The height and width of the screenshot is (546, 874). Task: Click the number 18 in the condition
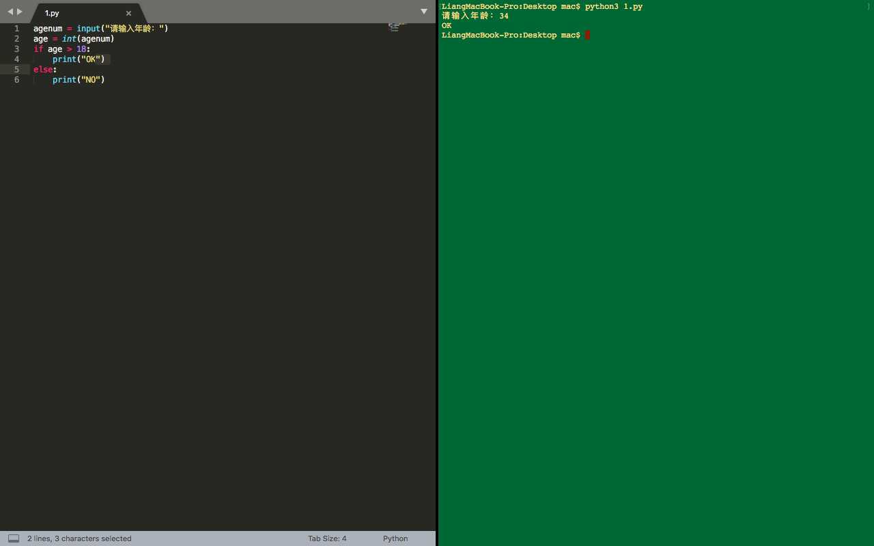pos(81,49)
